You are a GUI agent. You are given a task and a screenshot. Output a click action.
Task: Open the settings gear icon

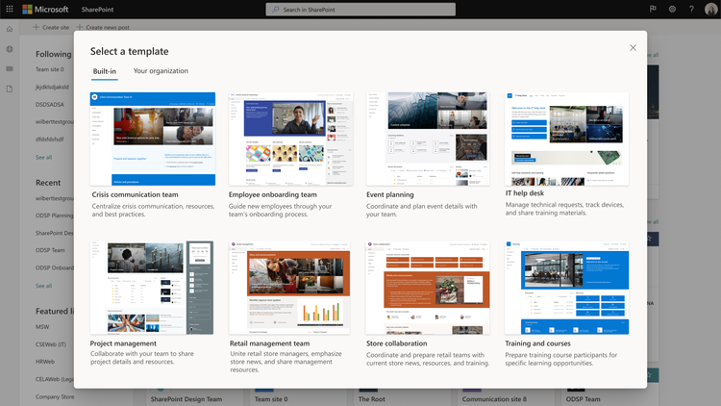[x=672, y=9]
